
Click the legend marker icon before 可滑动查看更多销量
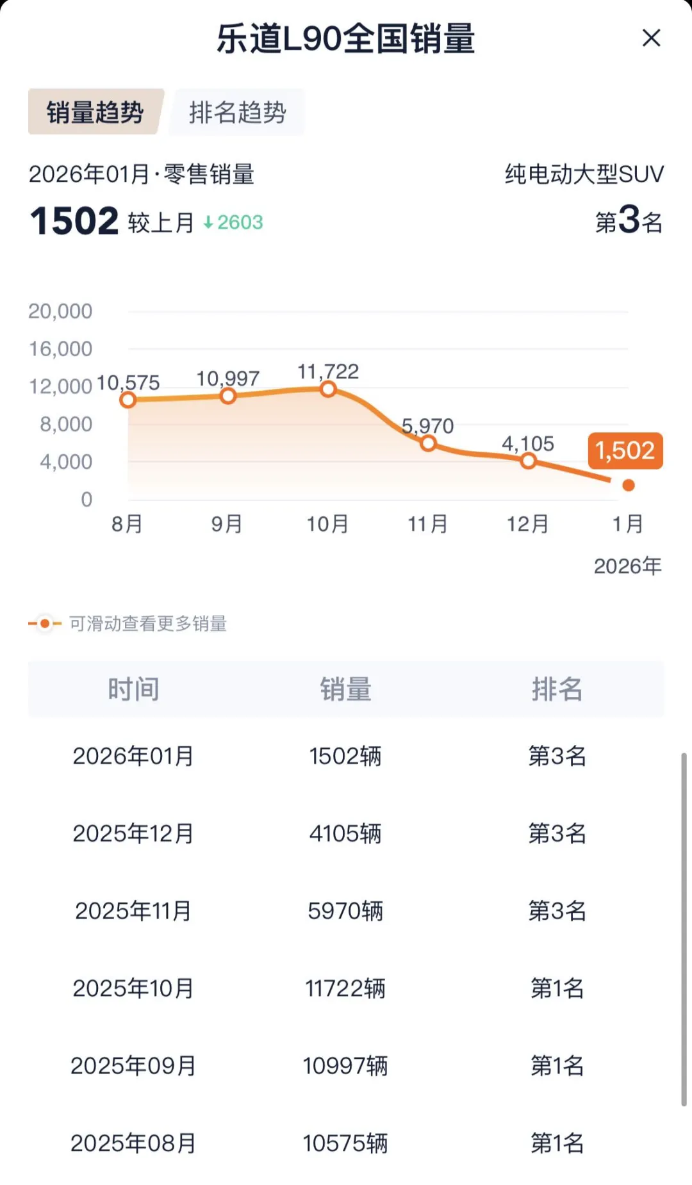click(x=45, y=623)
